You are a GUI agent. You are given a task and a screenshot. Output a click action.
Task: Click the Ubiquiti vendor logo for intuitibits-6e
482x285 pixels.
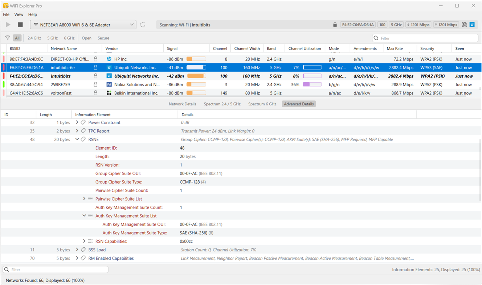click(109, 67)
